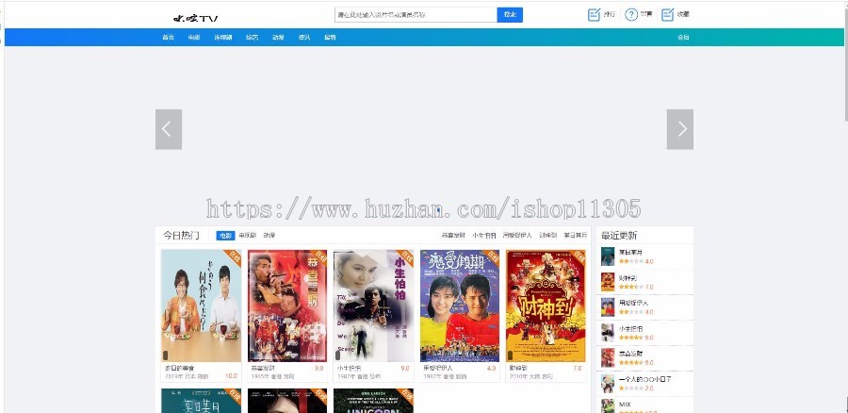The width and height of the screenshot is (848, 413).
Task: Open the UNICORN poster in second row
Action: (x=374, y=401)
